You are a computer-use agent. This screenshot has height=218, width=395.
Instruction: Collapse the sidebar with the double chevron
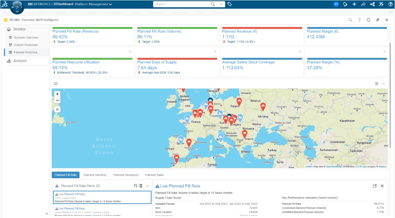[x=46, y=213]
